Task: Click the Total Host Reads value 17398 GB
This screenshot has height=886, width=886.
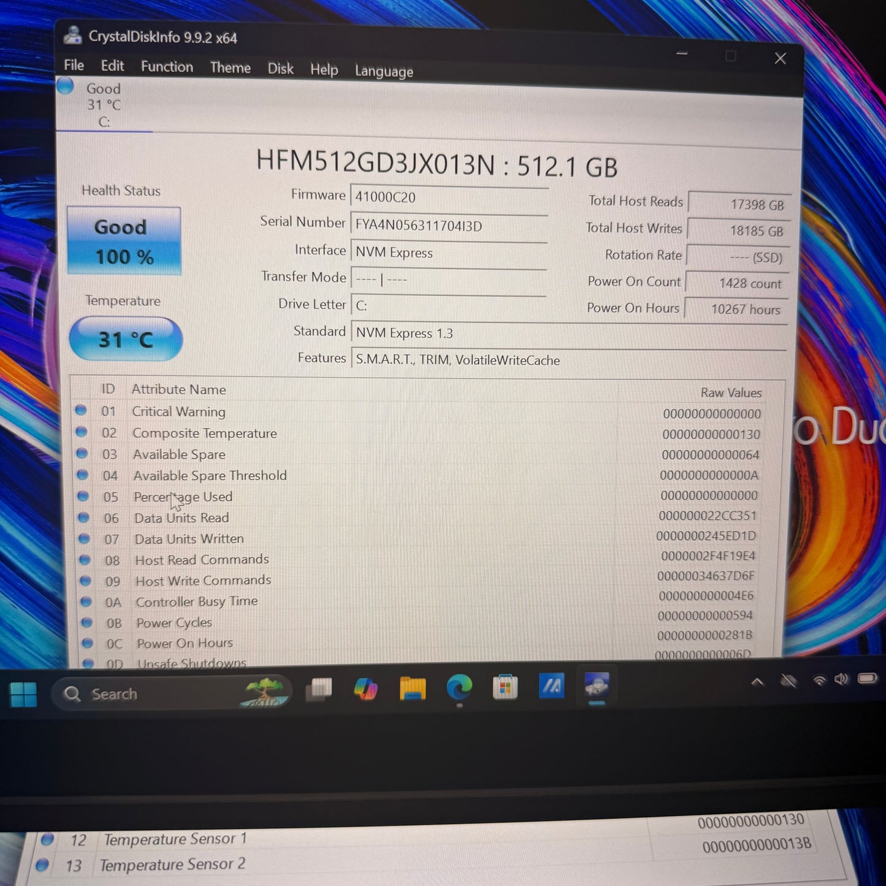Action: pyautogui.click(x=739, y=204)
